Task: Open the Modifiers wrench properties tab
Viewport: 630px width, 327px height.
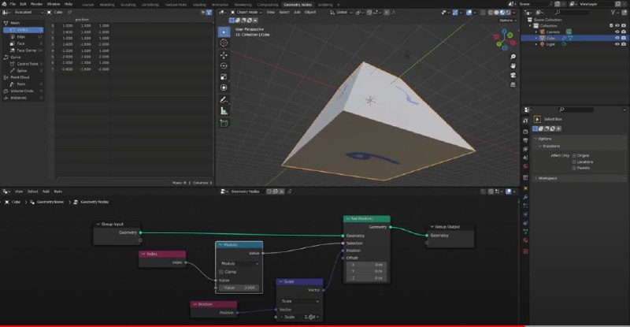Action: tap(525, 197)
